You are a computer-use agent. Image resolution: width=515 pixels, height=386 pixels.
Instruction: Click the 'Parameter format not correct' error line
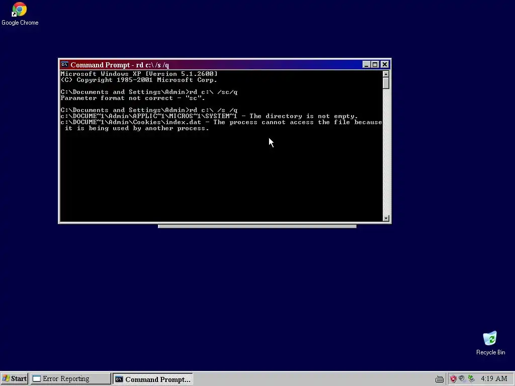[x=133, y=98]
